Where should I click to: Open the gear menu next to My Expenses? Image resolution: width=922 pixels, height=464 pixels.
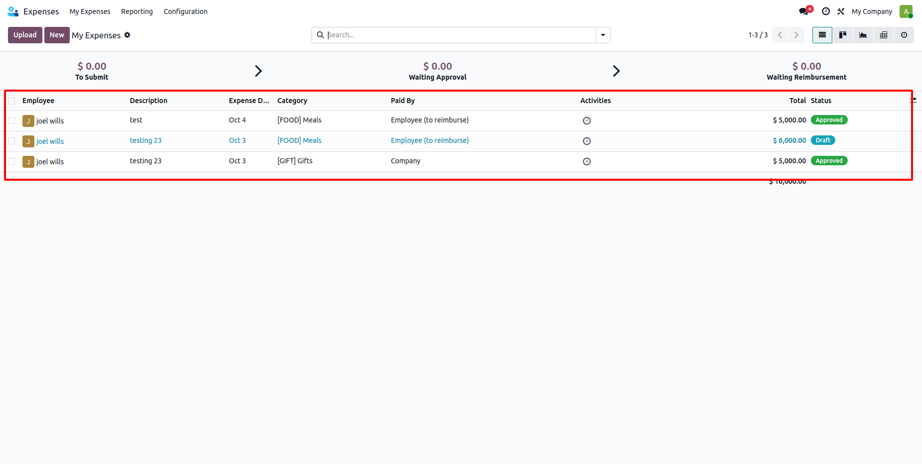128,35
